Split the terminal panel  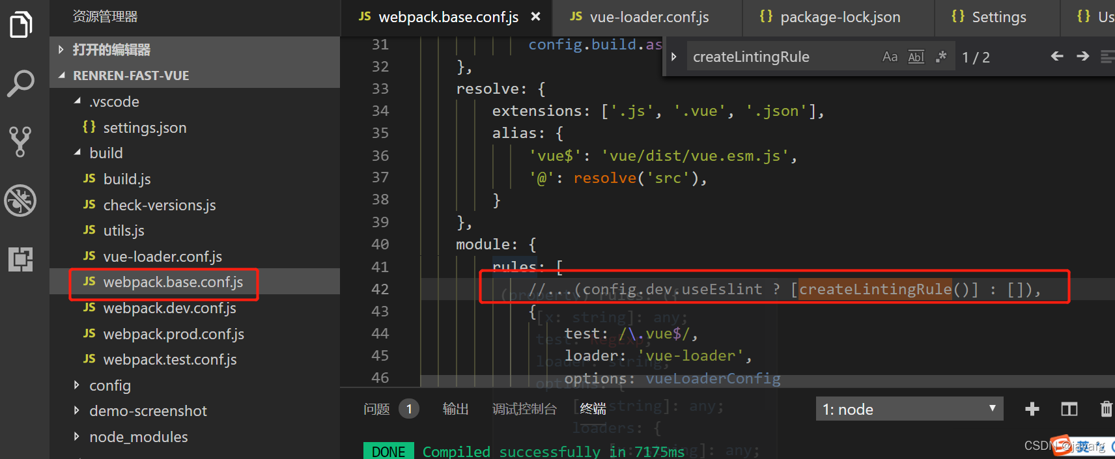1069,409
